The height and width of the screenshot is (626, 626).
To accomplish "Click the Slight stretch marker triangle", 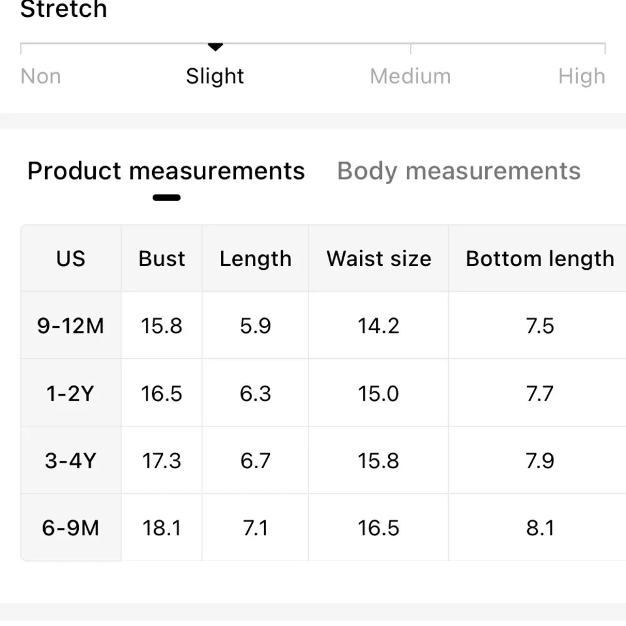I will (x=215, y=47).
